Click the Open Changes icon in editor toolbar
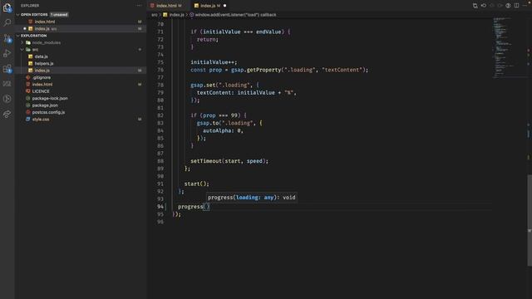This screenshot has height=299, width=532. click(475, 6)
